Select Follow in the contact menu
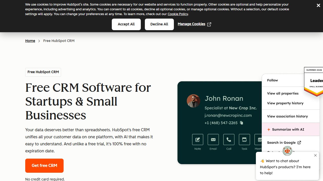 [273, 80]
